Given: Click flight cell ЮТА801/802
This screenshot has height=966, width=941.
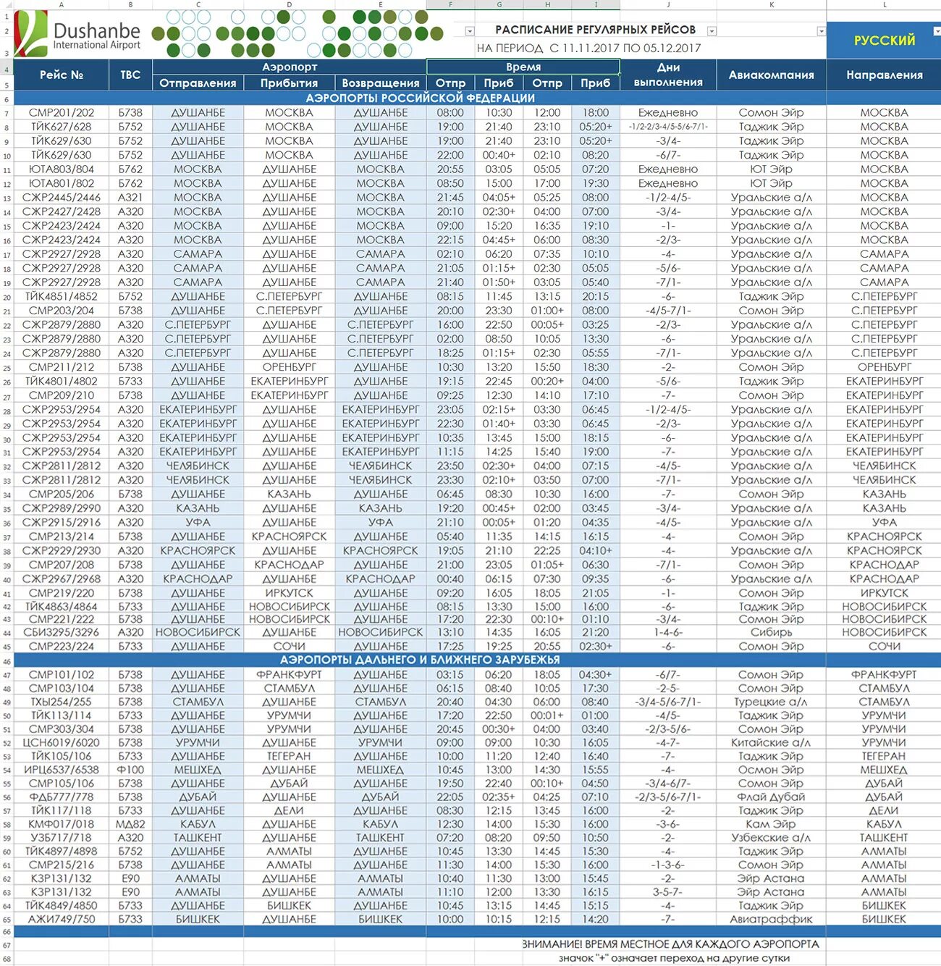Looking at the screenshot, I should point(62,183).
